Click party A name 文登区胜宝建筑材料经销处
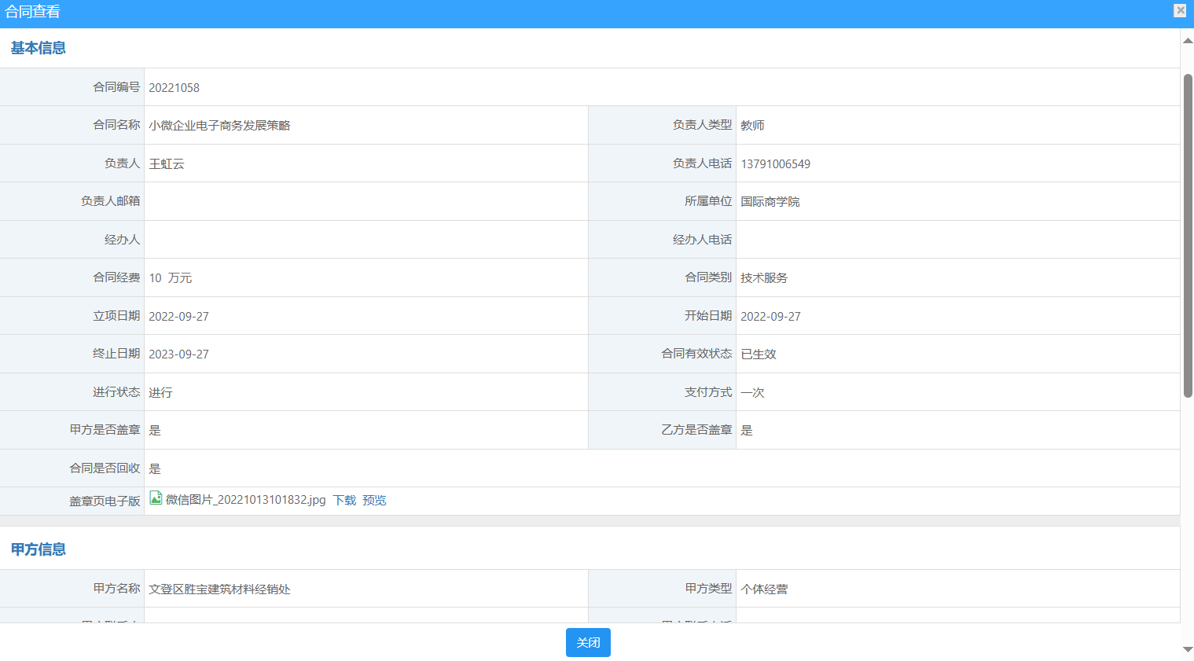 (x=219, y=589)
